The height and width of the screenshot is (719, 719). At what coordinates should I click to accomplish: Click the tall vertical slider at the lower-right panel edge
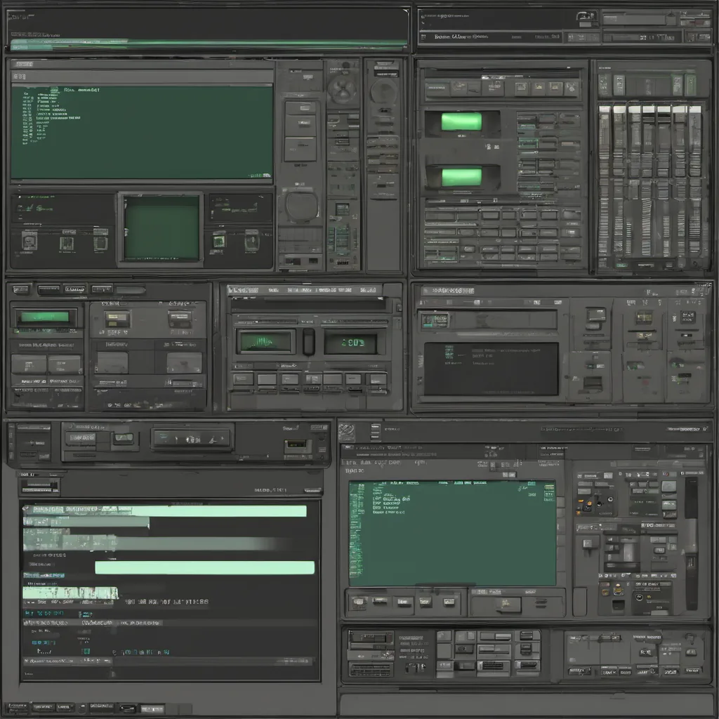pos(691,541)
